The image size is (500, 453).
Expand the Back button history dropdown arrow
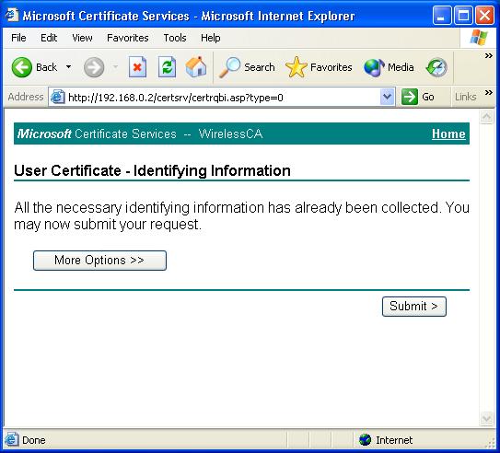(x=68, y=67)
